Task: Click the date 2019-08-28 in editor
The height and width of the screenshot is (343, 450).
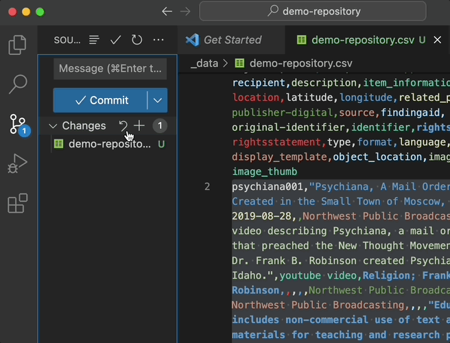Action: point(261,216)
